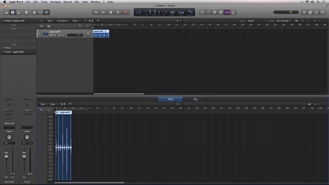The width and height of the screenshot is (329, 185).
Task: Click the Cmaj key signature in LCD
Action: pyautogui.click(x=180, y=12)
